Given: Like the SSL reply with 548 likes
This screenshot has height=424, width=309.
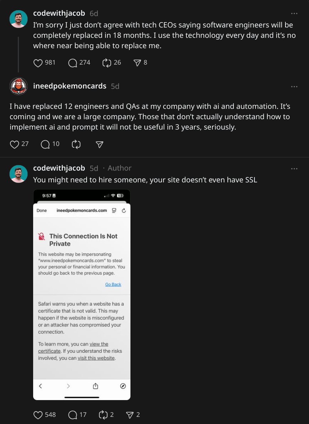Looking at the screenshot, I should point(38,415).
